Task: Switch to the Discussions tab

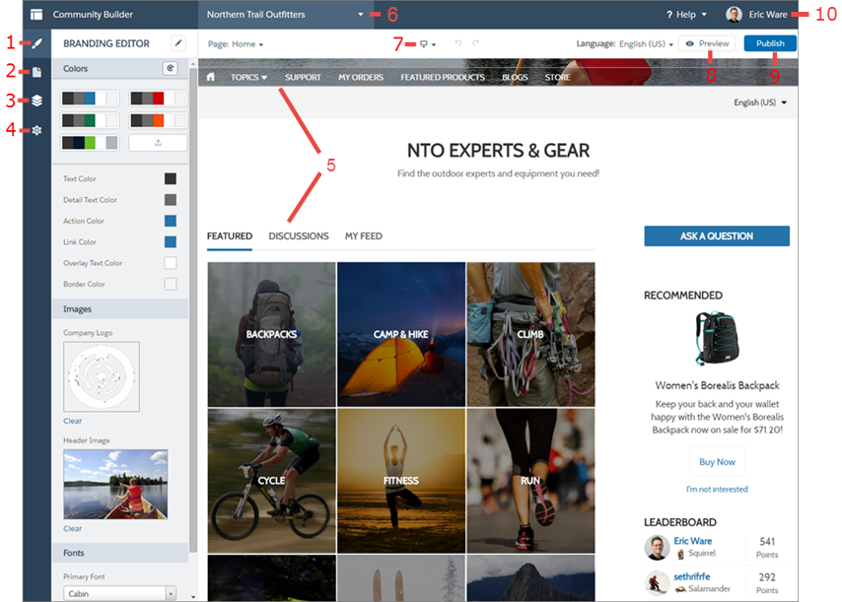Action: 299,236
